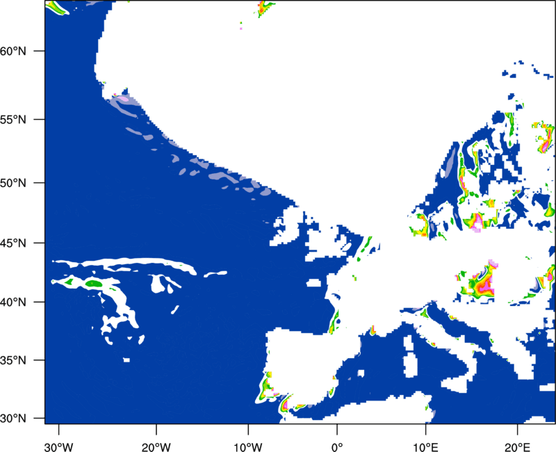Click the 30°W longitude label
Screen dimensions: 556x452
click(x=59, y=447)
